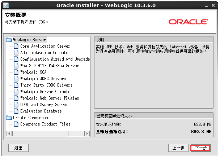
Task: Click the 已安装空间近似大小 panel header
Action: pyautogui.click(x=154, y=116)
